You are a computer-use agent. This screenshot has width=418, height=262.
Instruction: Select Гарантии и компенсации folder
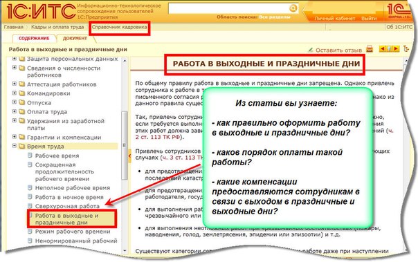coord(64,138)
